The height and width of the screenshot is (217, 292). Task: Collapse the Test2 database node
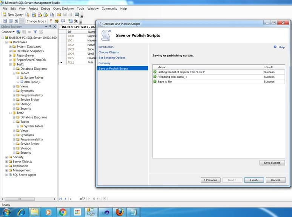tap(10, 113)
